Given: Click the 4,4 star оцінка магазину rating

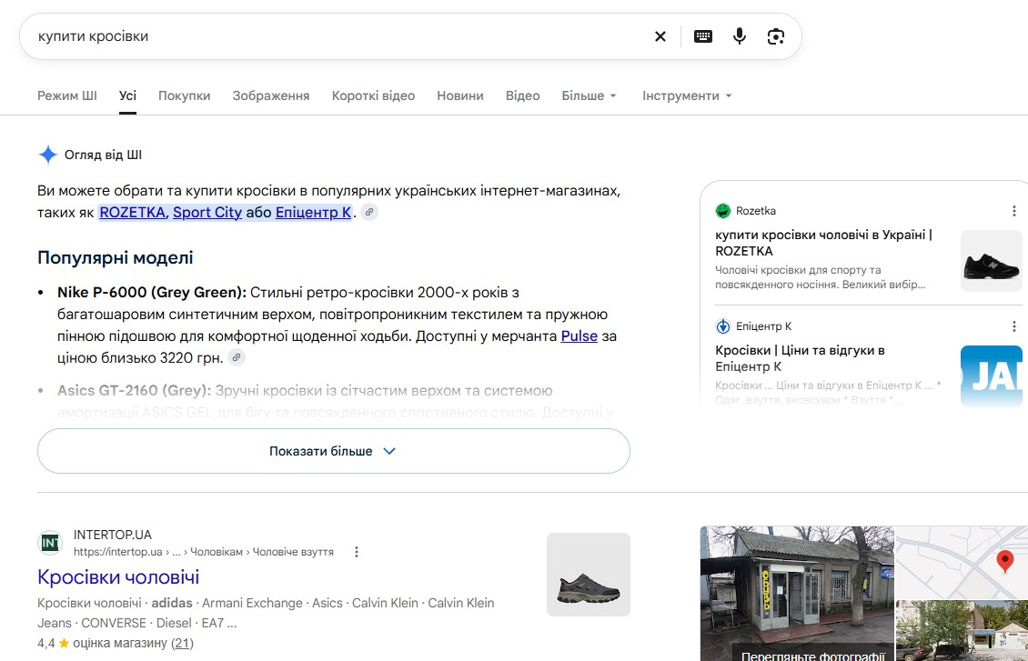Looking at the screenshot, I should pos(102,644).
